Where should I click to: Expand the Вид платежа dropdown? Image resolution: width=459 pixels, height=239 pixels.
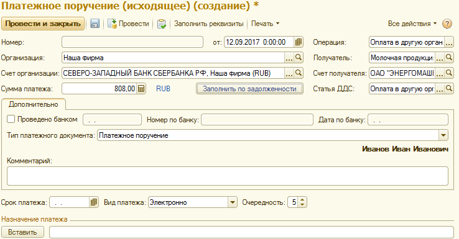coord(233,202)
